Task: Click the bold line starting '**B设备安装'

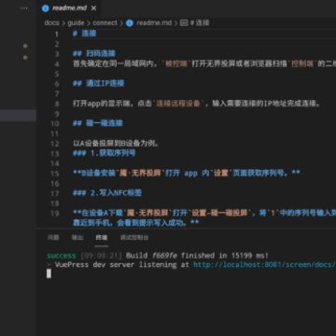Action: (187, 173)
